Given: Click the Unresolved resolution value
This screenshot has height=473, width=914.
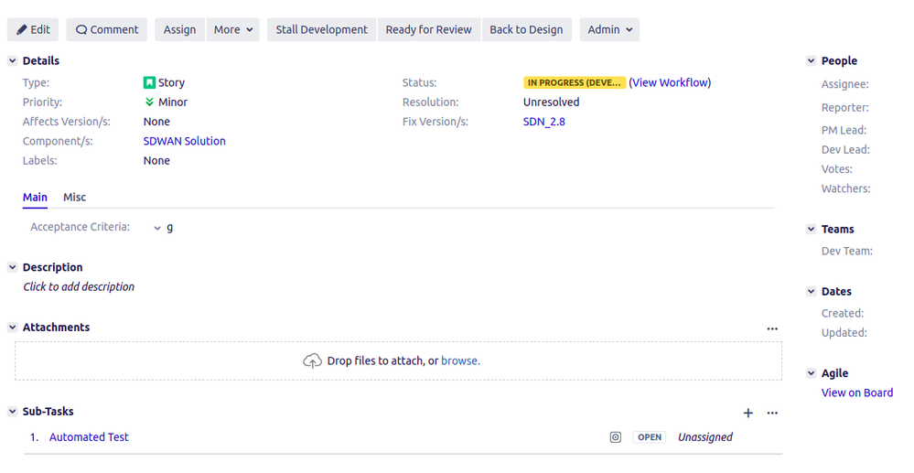Looking at the screenshot, I should click(x=551, y=102).
